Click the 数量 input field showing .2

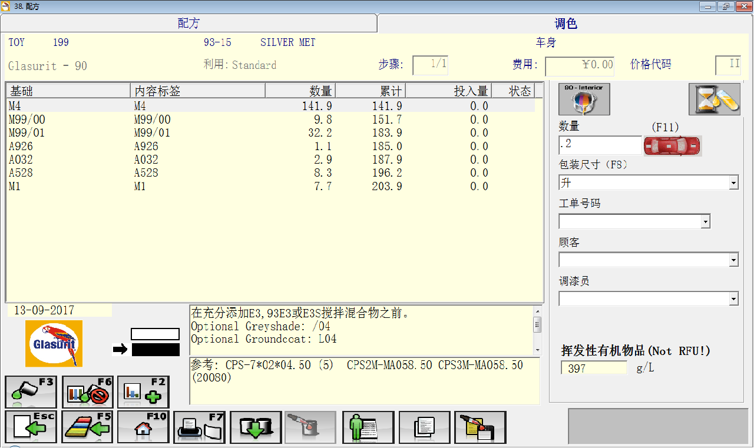(600, 145)
